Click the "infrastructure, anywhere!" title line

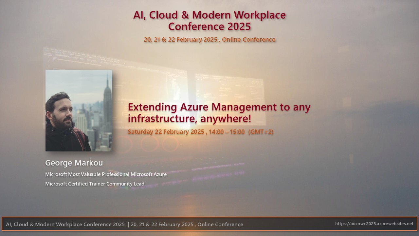189,118
